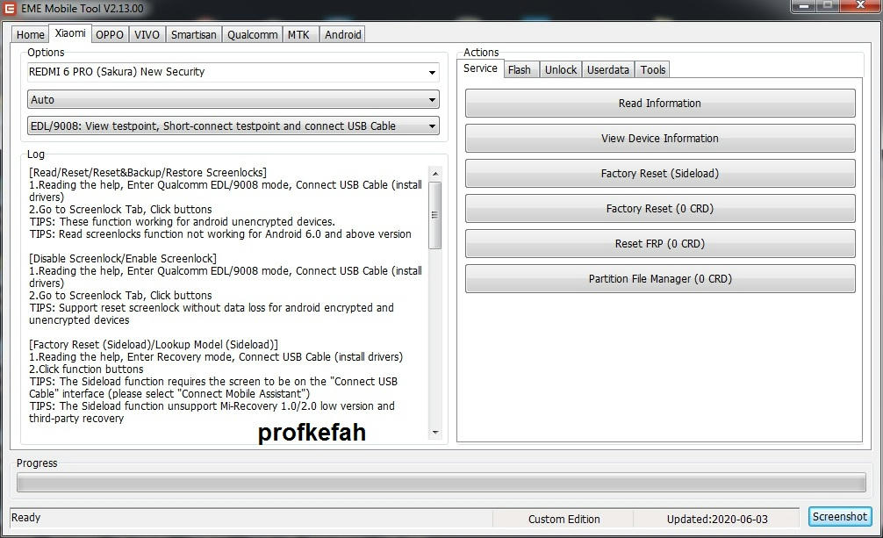Switch to the Flash actions tab
883x538 pixels.
520,69
